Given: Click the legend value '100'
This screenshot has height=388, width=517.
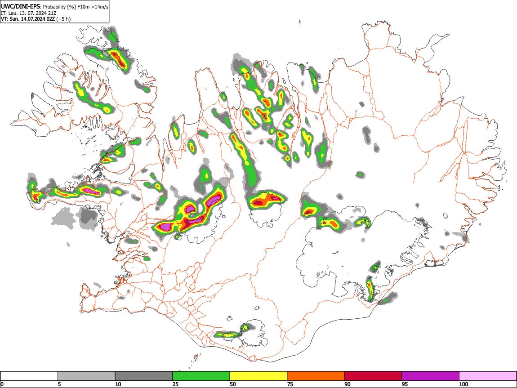Looking at the screenshot, I should click(x=464, y=384).
